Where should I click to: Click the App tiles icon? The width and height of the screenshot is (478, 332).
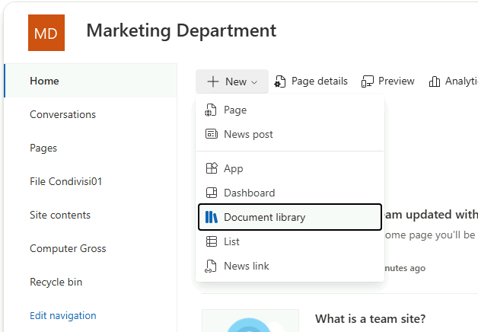pyautogui.click(x=212, y=168)
